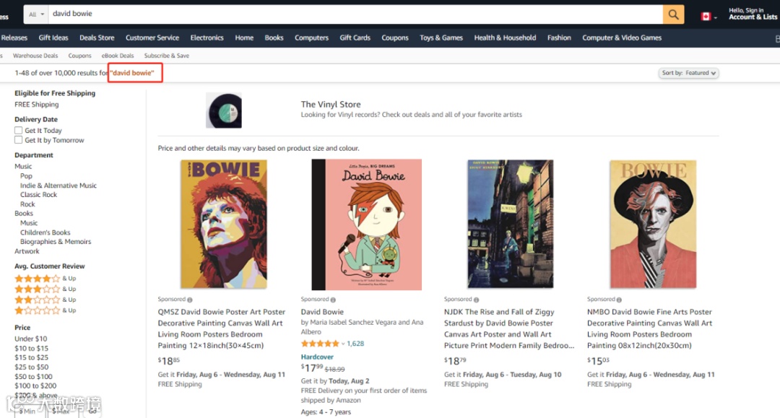780x418 pixels.
Task: Open Gift Cards in navigation bar
Action: click(355, 38)
